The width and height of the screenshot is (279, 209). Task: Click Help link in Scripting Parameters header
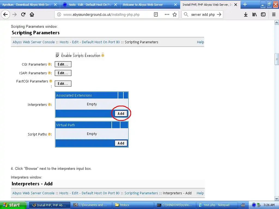(200, 42)
